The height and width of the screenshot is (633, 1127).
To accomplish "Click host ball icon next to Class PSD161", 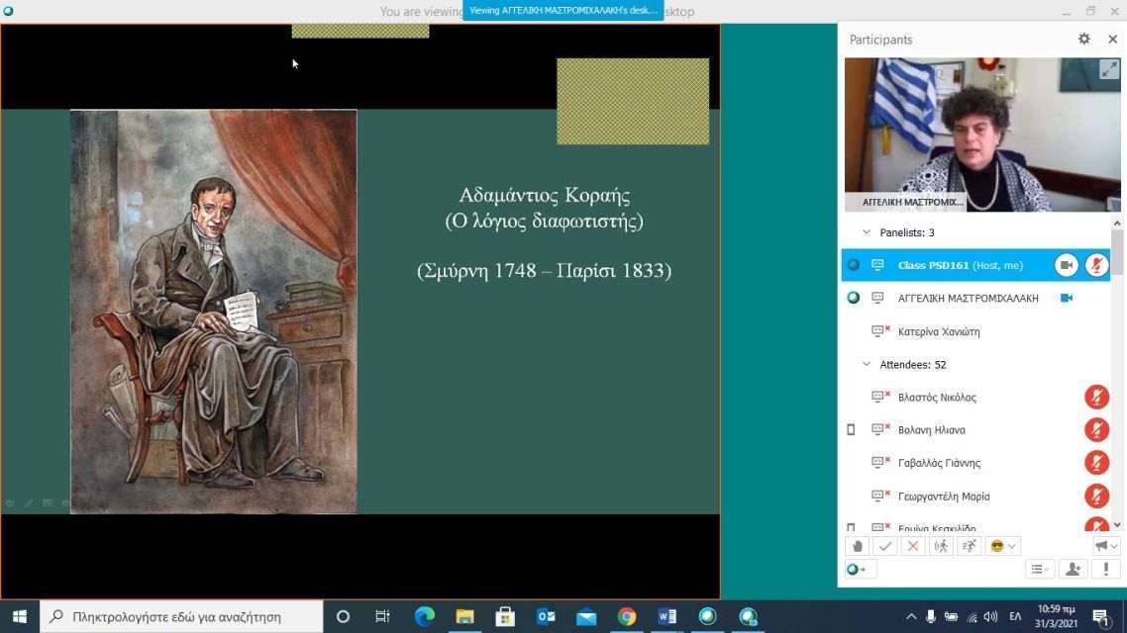I will tap(853, 265).
